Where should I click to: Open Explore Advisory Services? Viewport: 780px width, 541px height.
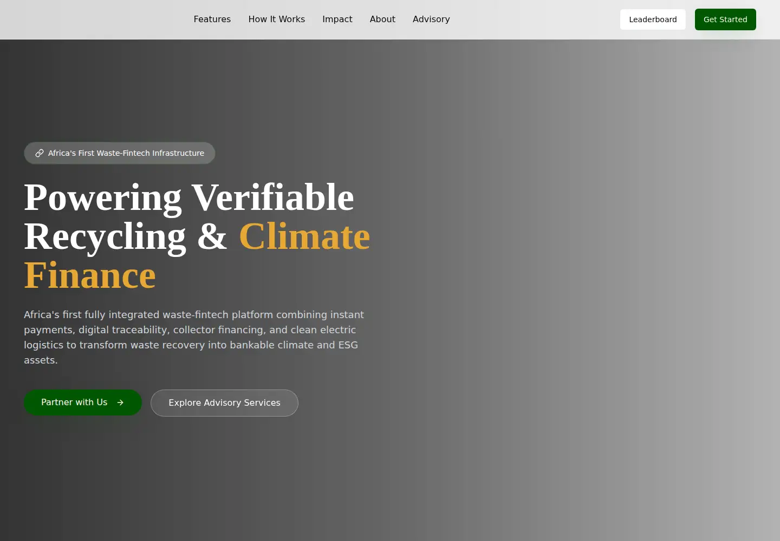224,403
